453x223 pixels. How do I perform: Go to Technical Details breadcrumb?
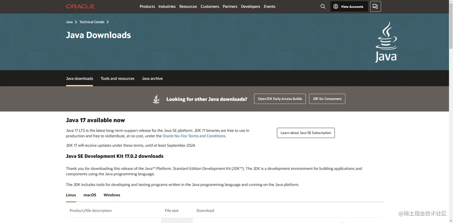click(92, 22)
